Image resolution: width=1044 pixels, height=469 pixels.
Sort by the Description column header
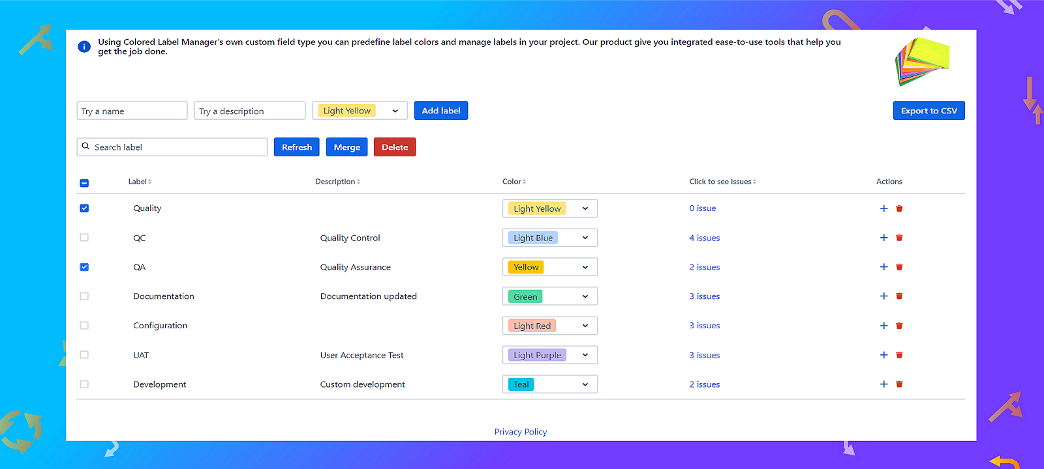point(337,182)
